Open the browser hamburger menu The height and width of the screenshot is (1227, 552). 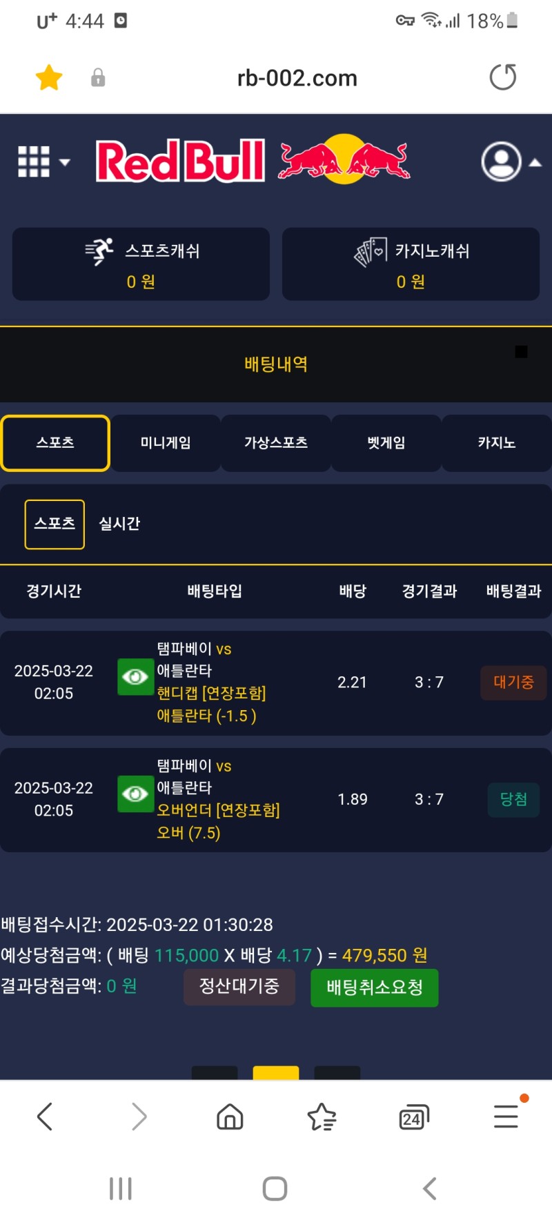[506, 1116]
